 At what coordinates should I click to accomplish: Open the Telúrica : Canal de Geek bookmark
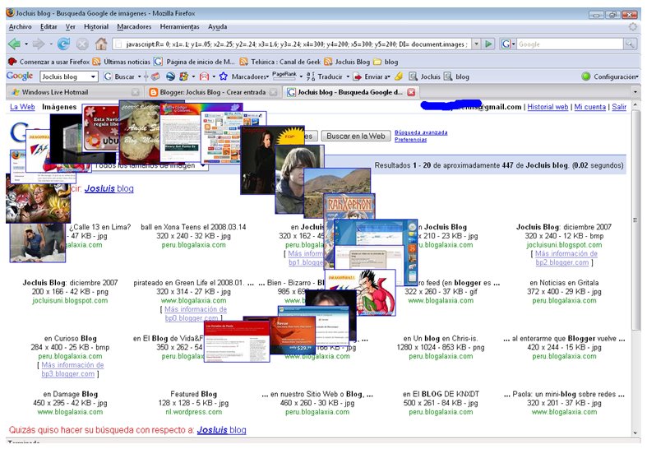point(280,62)
